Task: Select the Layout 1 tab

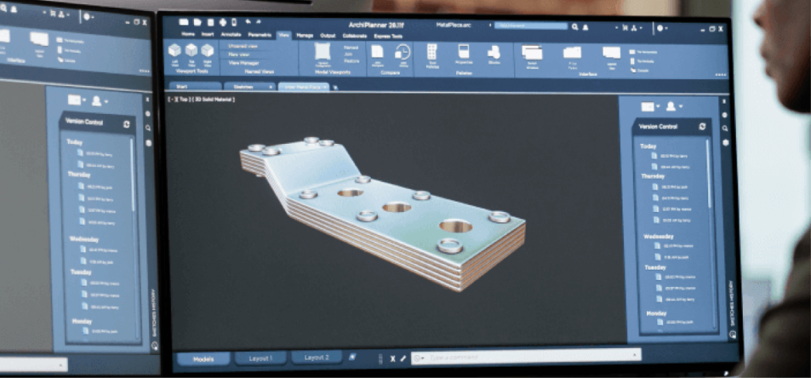Action: click(260, 358)
